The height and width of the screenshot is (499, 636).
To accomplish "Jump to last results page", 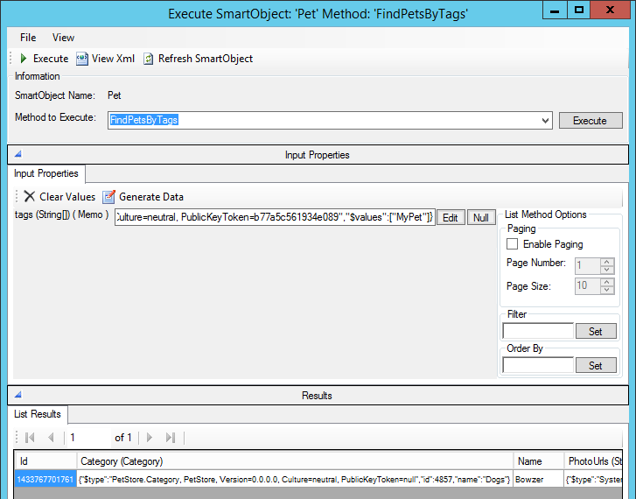I will tap(171, 437).
